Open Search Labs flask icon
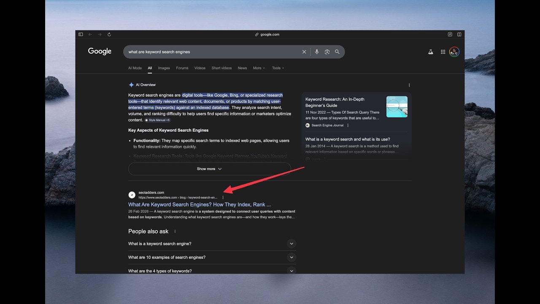The height and width of the screenshot is (304, 540). click(431, 52)
